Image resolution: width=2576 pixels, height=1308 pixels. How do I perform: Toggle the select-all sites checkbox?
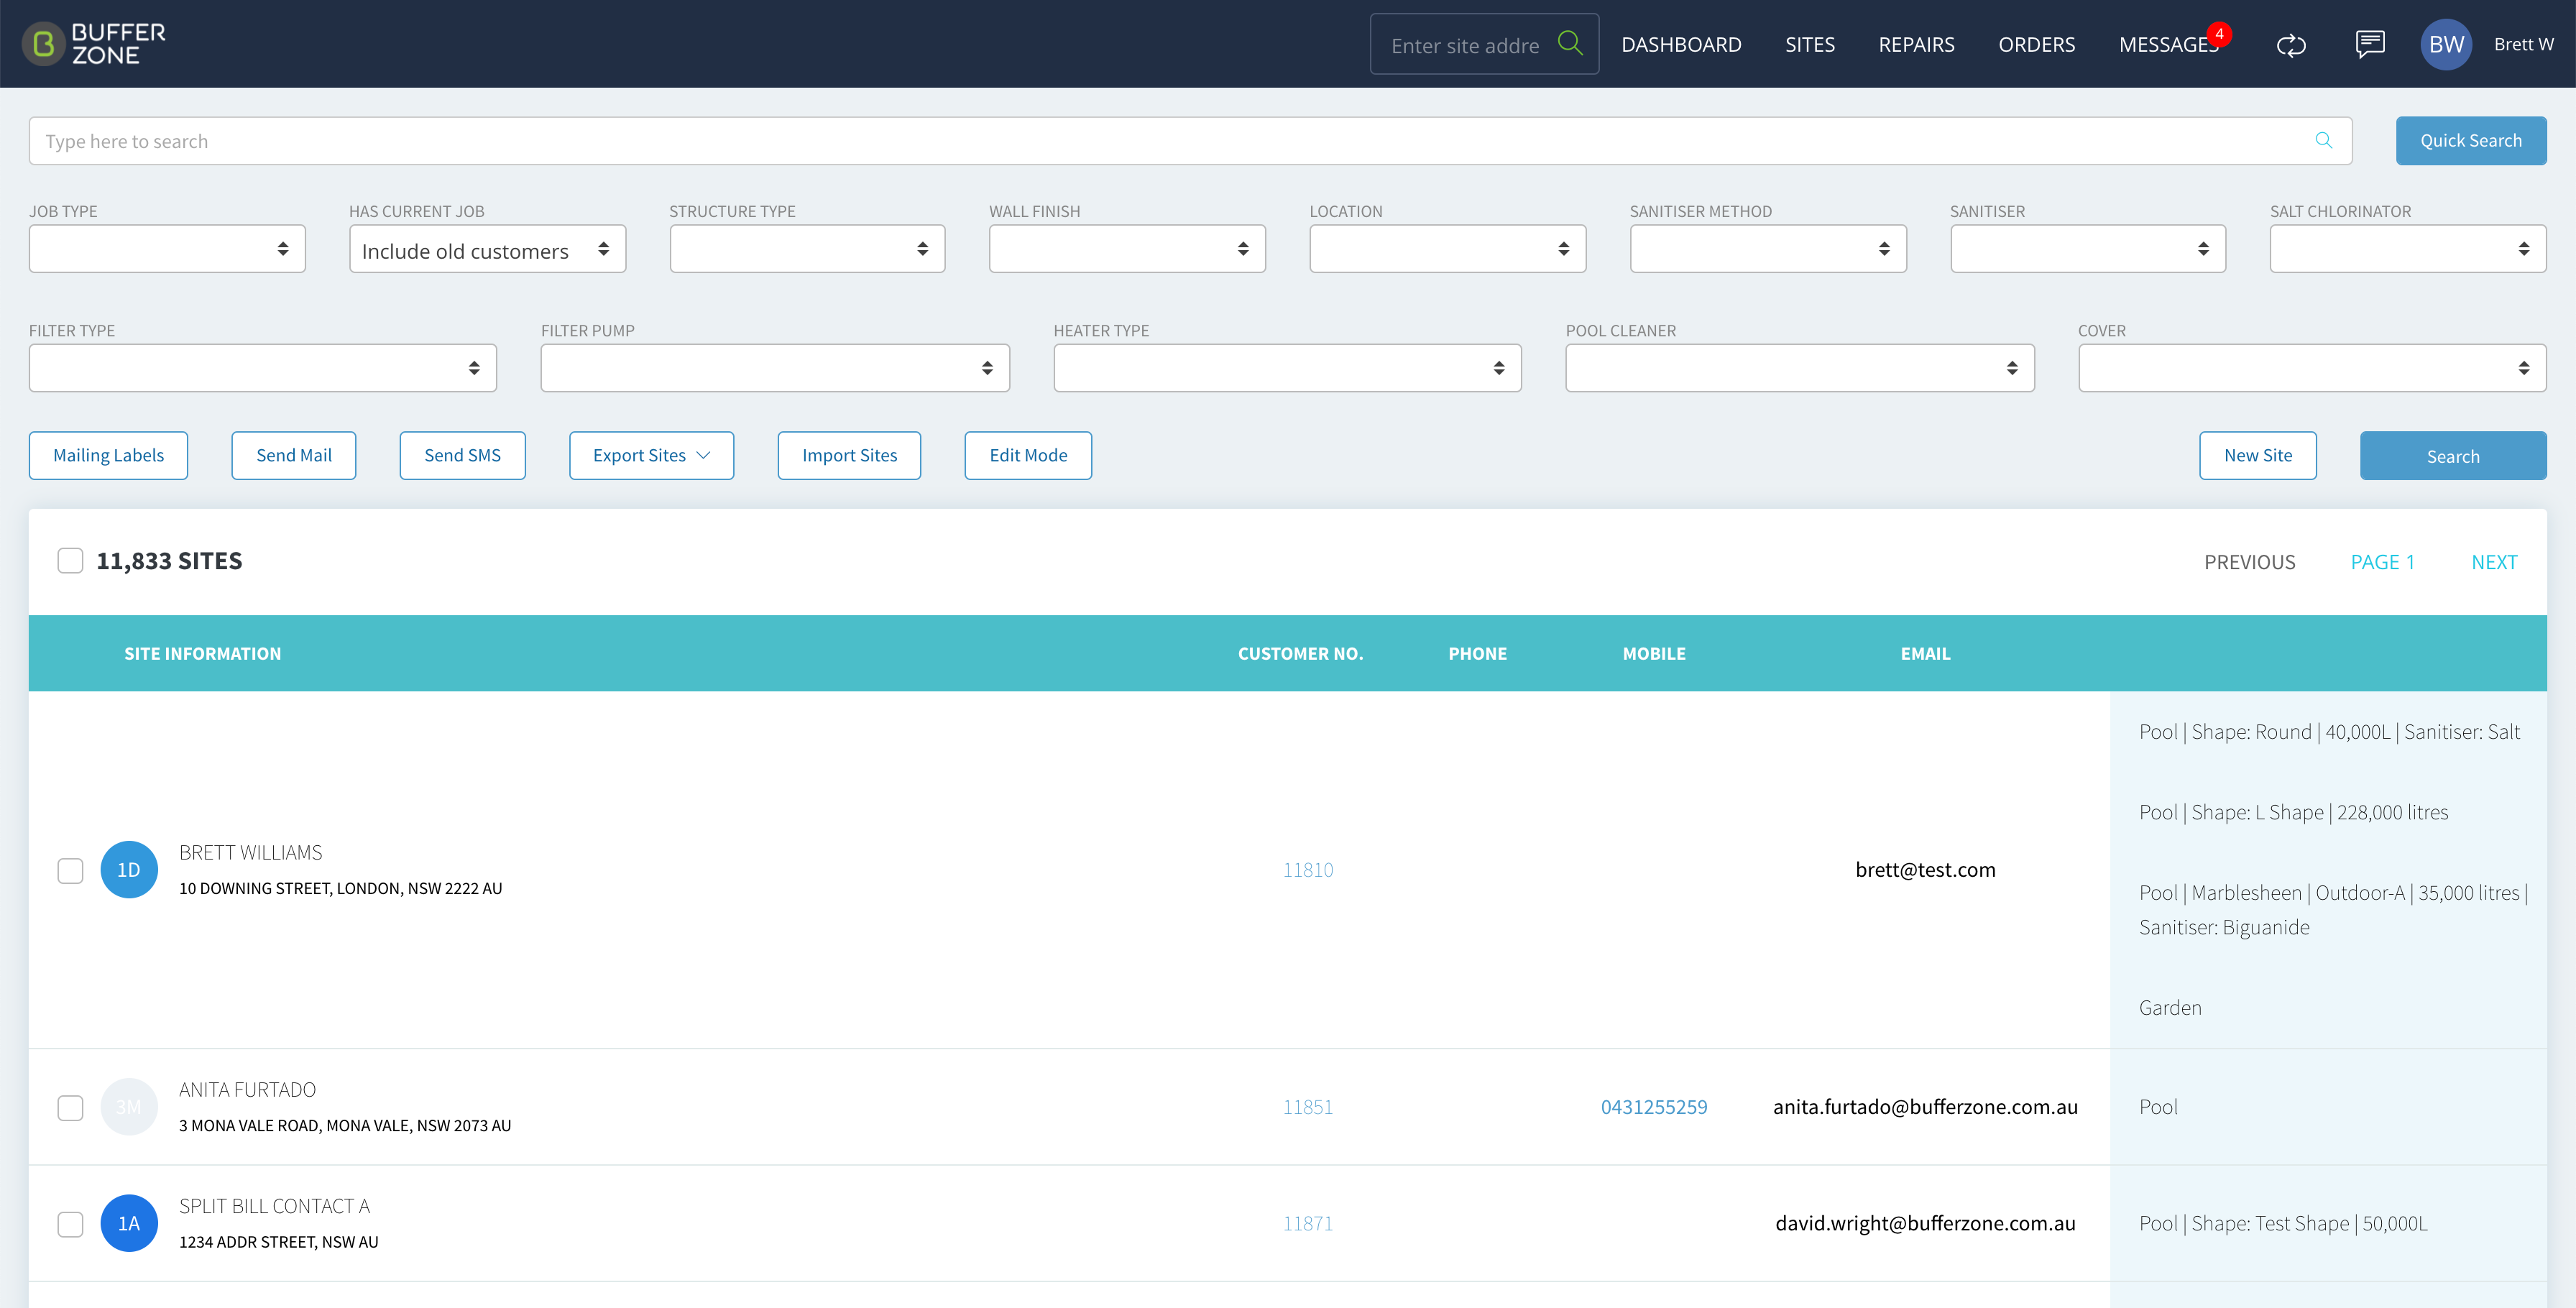(70, 561)
